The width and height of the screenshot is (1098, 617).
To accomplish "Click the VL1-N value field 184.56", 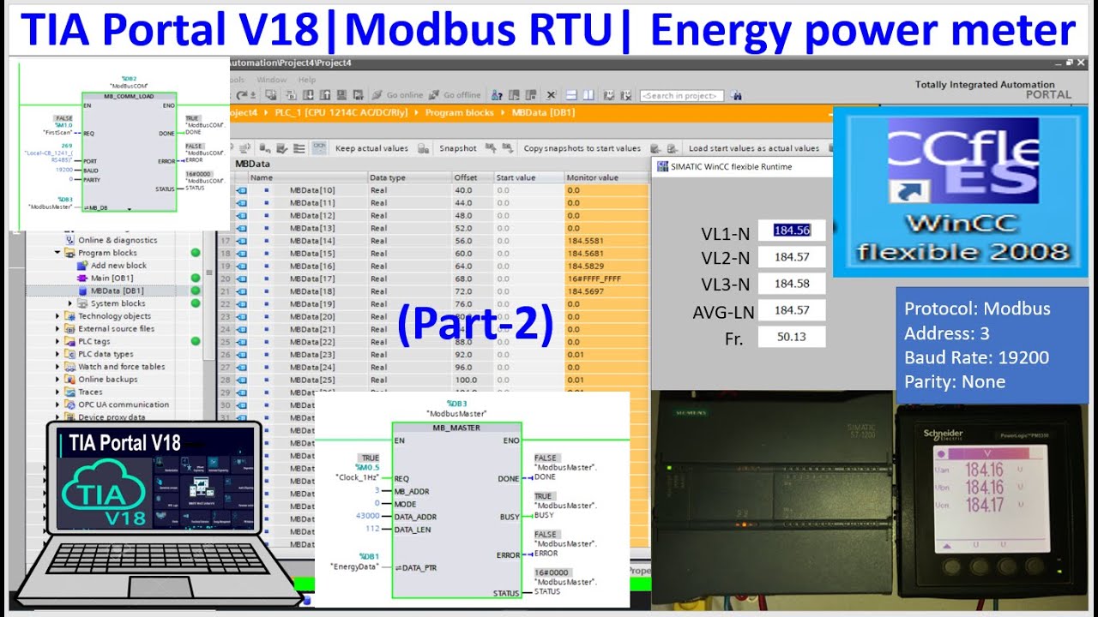I will (x=792, y=231).
